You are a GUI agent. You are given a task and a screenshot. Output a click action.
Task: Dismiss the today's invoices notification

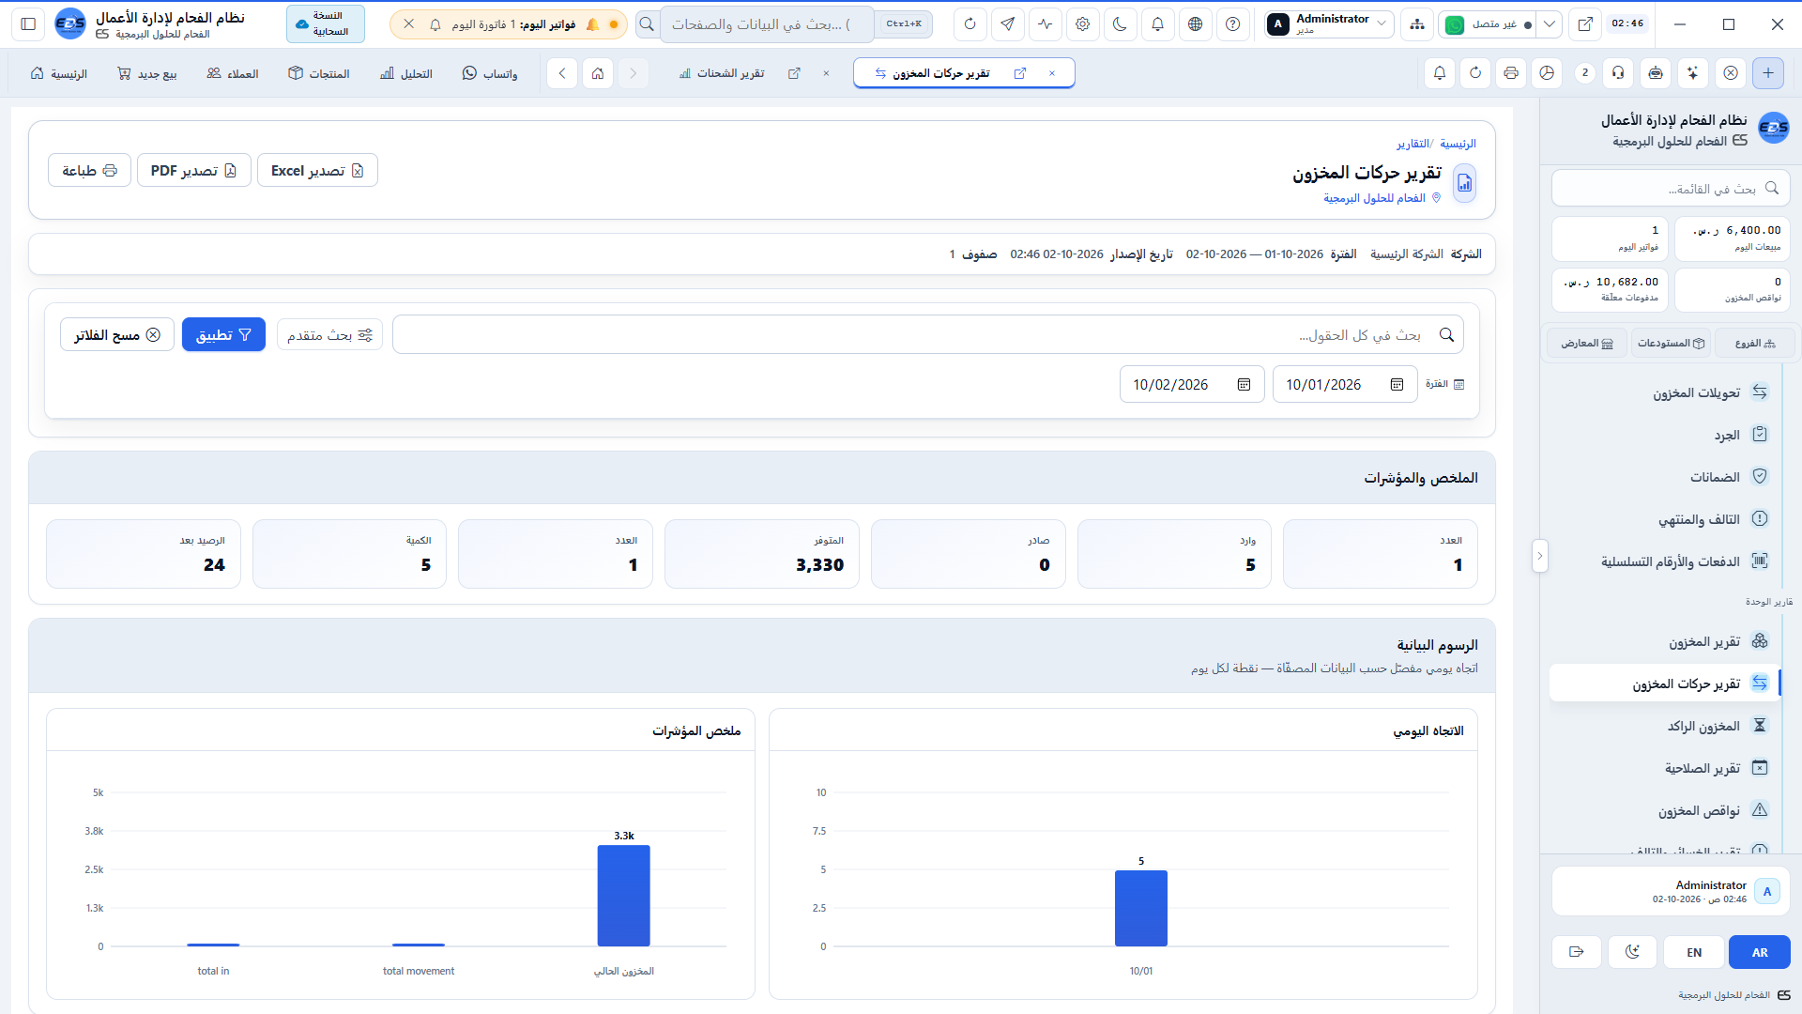(x=409, y=24)
